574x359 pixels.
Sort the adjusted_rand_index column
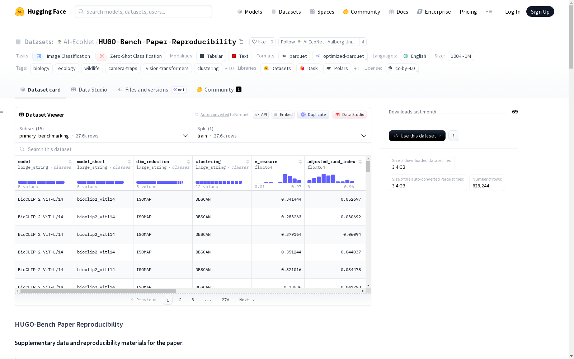(360, 162)
